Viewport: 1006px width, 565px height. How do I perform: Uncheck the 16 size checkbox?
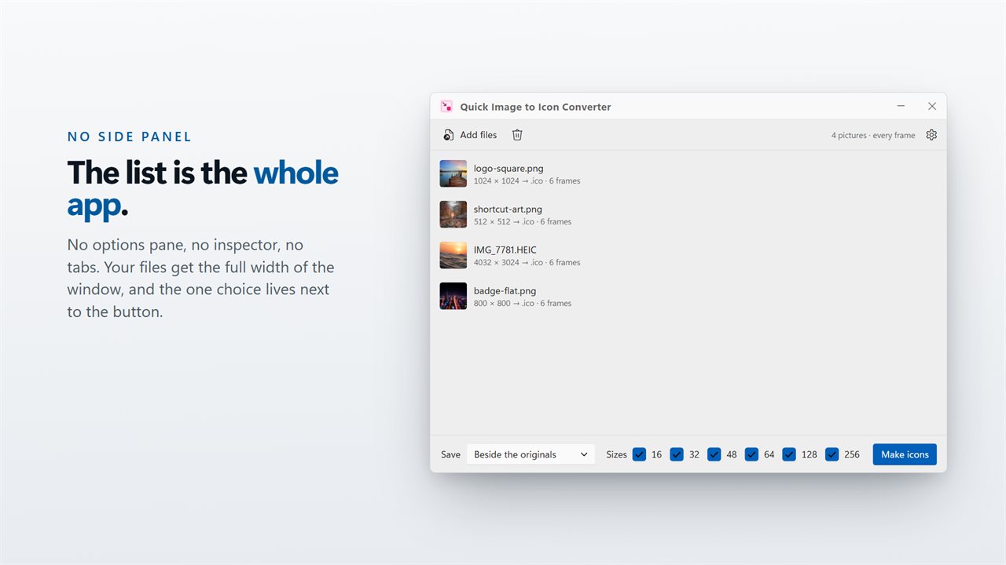[639, 454]
